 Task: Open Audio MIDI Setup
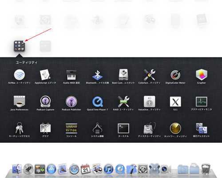pyautogui.click(x=71, y=75)
